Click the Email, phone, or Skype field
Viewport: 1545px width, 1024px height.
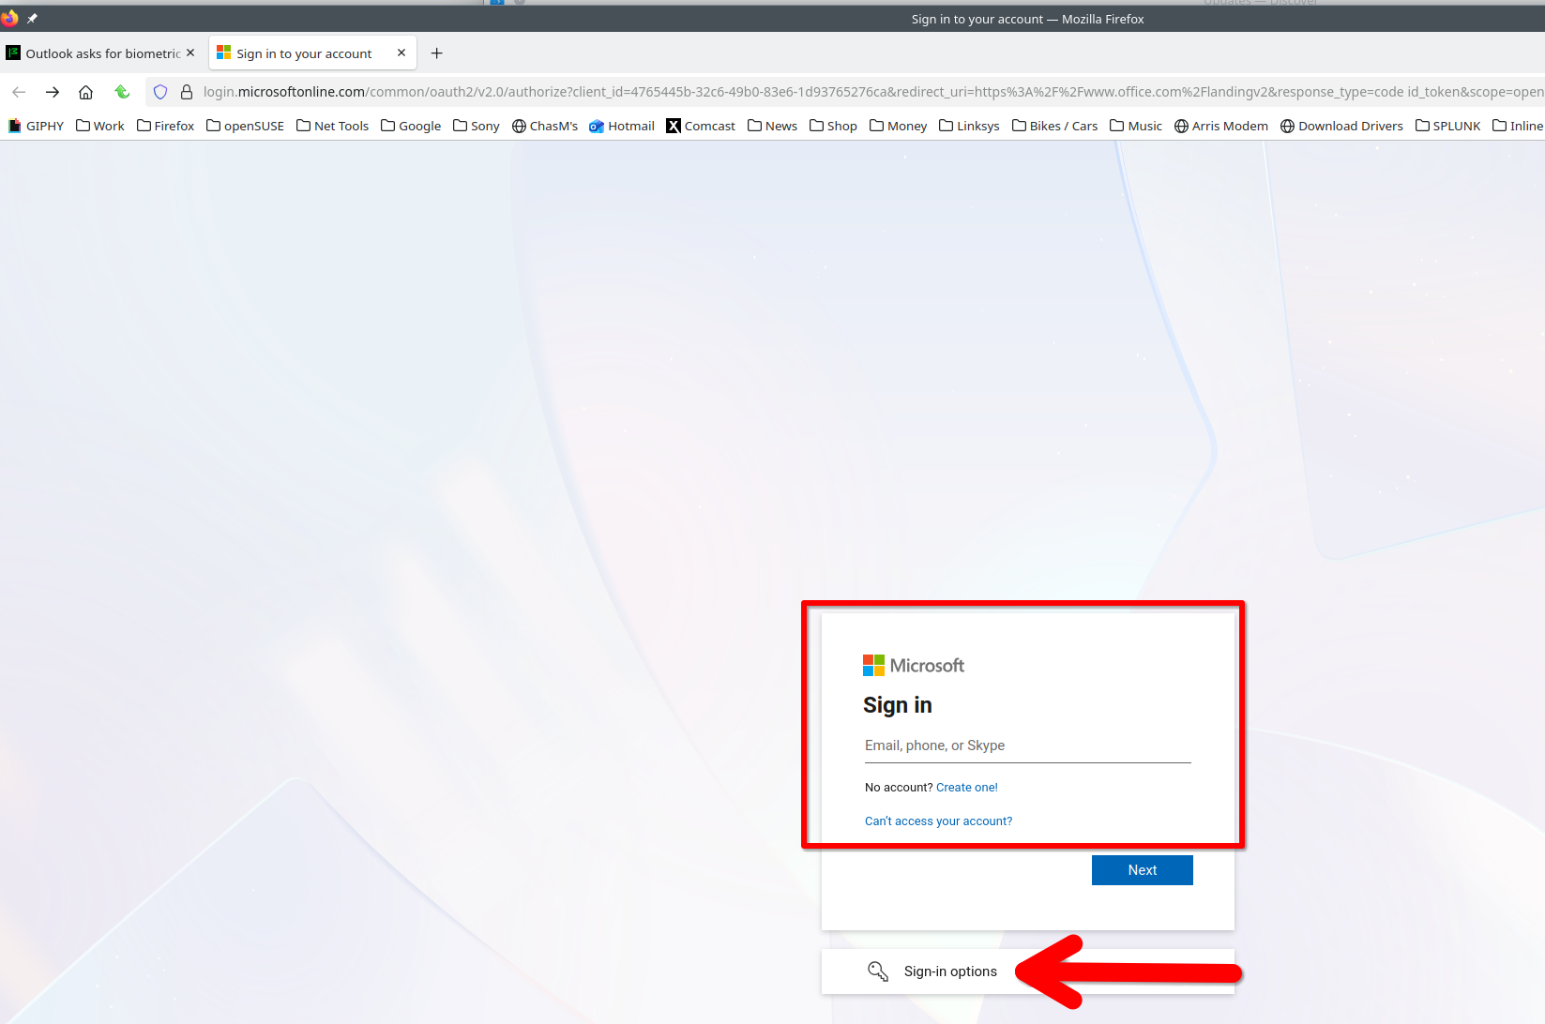point(1028,746)
